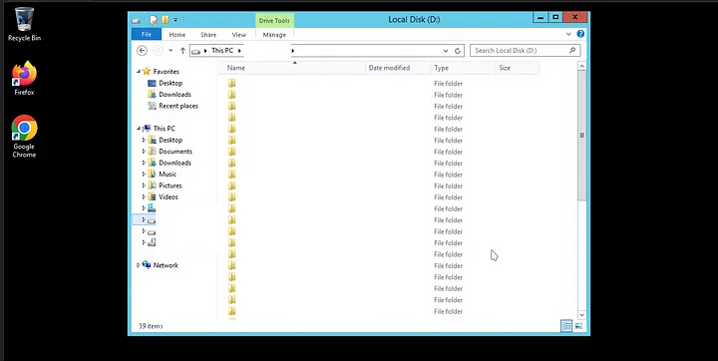Open Music under This PC
Viewport: 718px width, 361px height.
[x=168, y=175]
